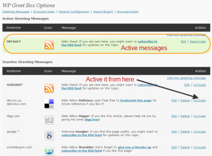Click Referrer column header in Active table

tap(14, 28)
